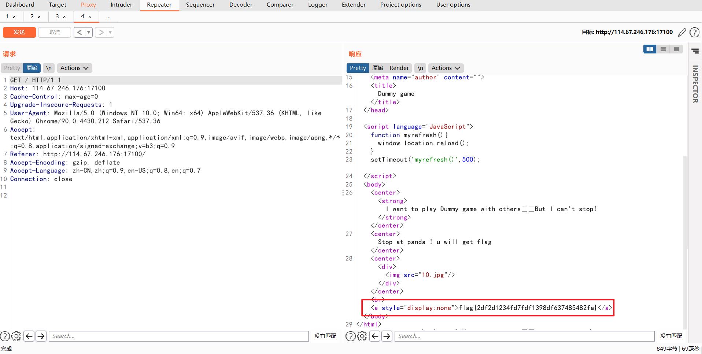The image size is (702, 354).
Task: Open the history-back dropdown arrow
Action: click(89, 32)
